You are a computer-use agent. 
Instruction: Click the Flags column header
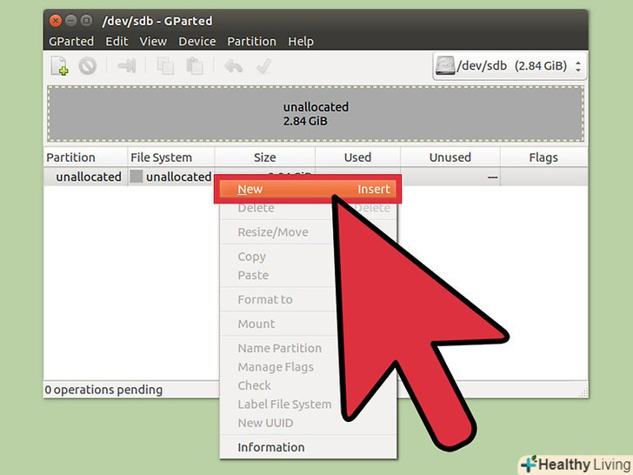click(543, 157)
